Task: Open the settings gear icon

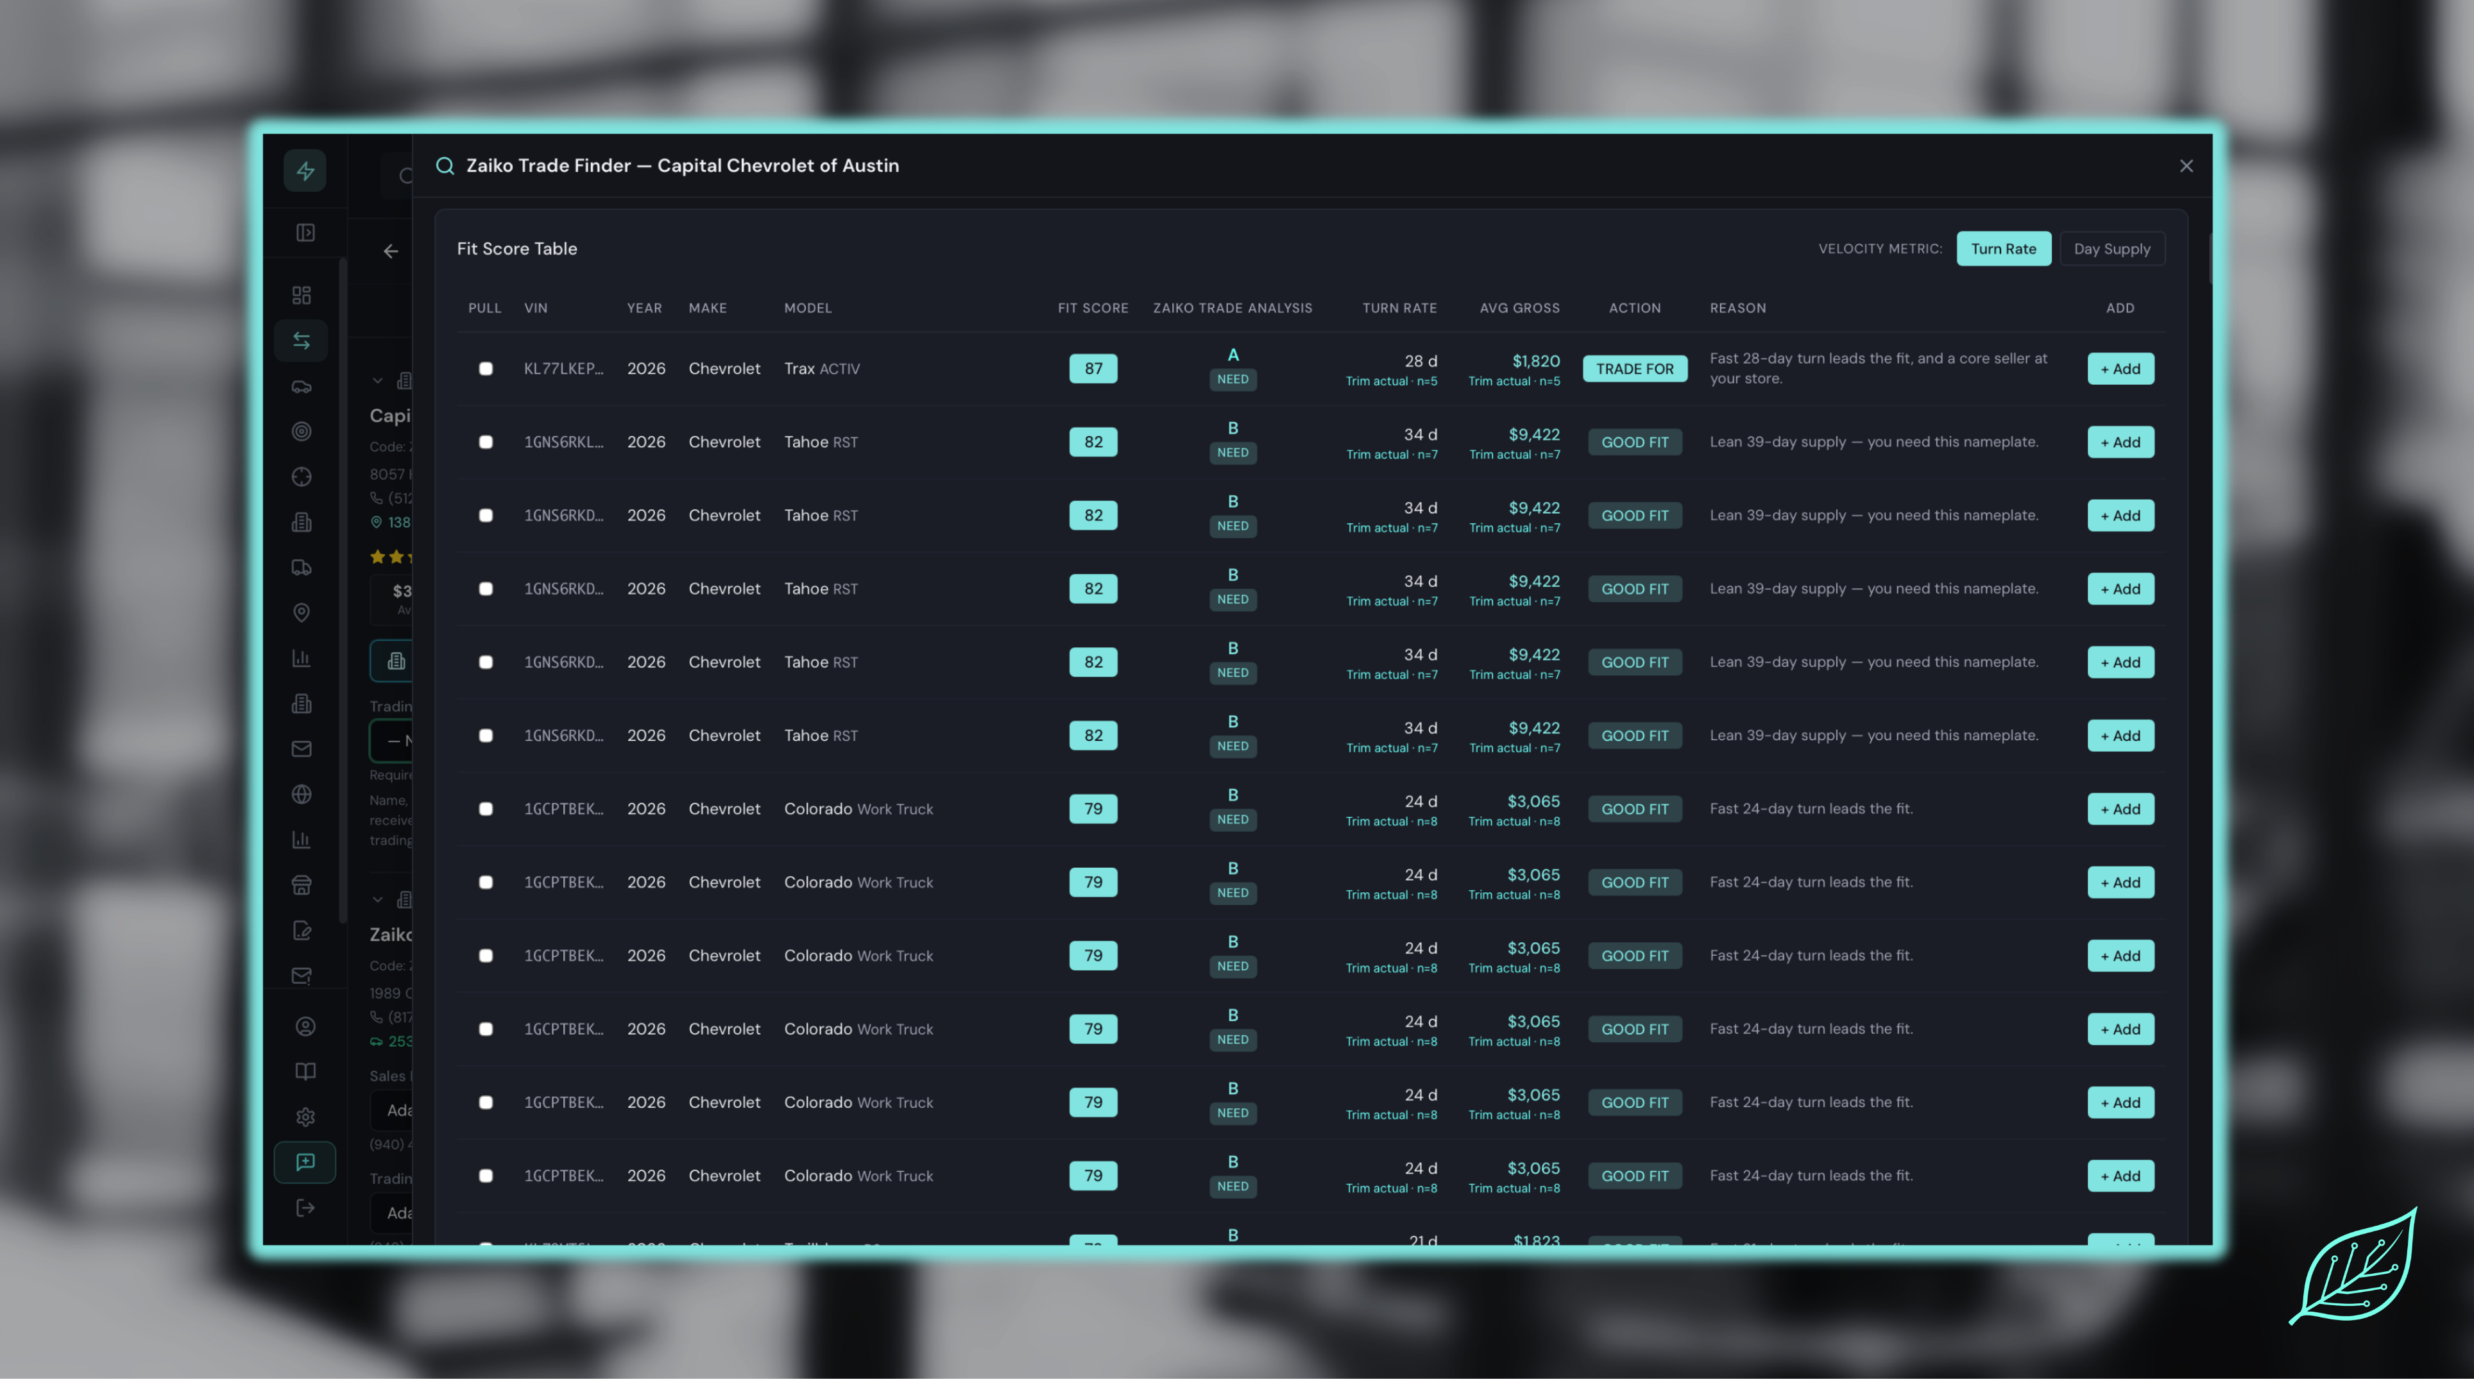Action: tap(305, 1117)
